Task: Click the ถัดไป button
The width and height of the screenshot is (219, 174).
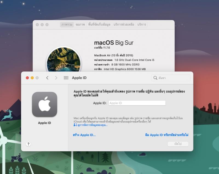Action: point(178,144)
